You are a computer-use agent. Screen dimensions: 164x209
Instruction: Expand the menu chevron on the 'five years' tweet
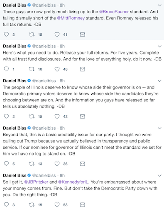(x=159, y=46)
